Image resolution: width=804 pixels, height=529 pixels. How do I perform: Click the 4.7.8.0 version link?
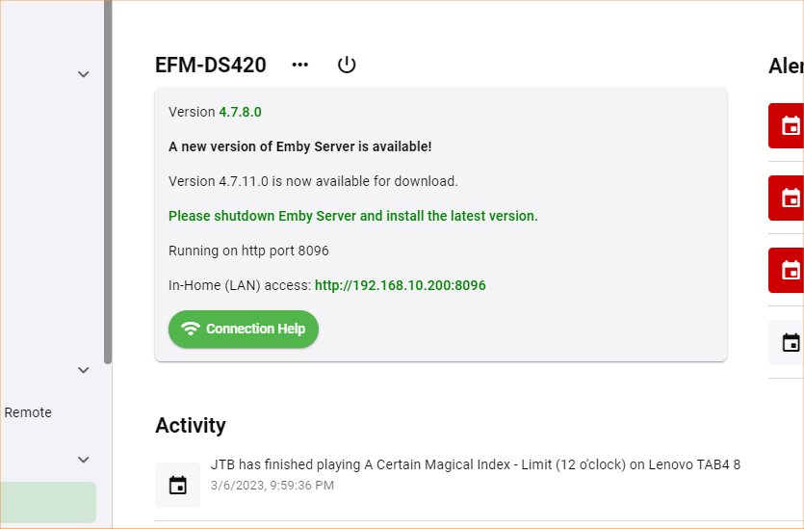pos(240,112)
